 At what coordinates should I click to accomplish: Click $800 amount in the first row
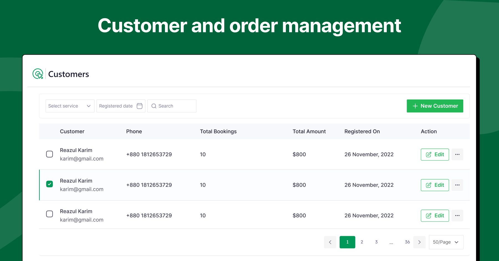(x=299, y=154)
